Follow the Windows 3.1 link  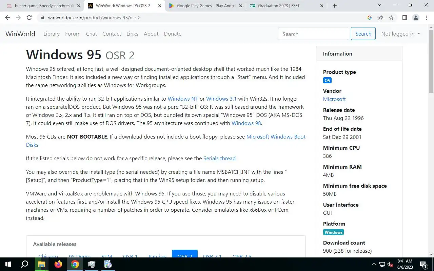(x=221, y=99)
